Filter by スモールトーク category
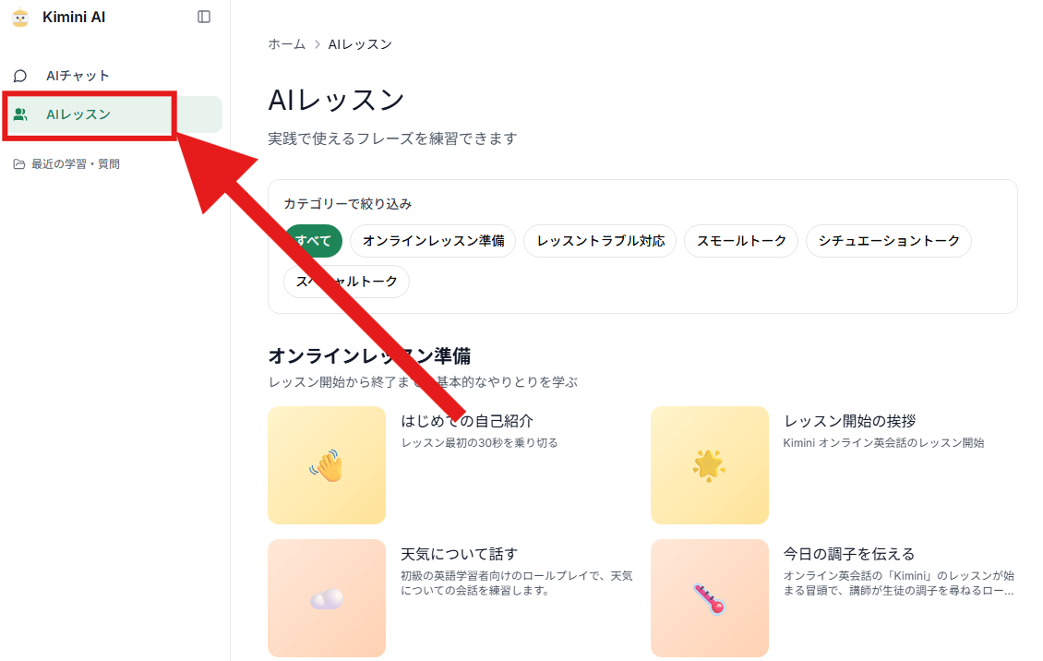The width and height of the screenshot is (1043, 661). point(741,241)
